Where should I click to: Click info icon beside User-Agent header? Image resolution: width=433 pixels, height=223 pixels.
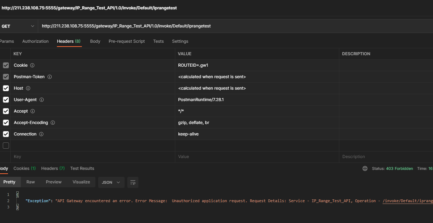point(42,100)
